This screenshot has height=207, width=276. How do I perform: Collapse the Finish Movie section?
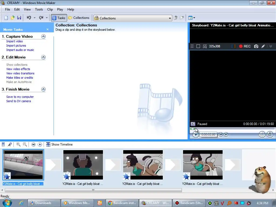tap(43, 89)
